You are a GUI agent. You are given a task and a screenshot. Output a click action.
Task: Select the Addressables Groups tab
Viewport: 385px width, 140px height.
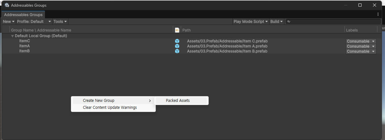click(x=23, y=15)
